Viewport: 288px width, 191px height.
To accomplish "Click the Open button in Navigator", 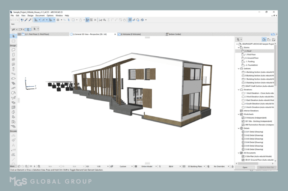I will (245, 167).
